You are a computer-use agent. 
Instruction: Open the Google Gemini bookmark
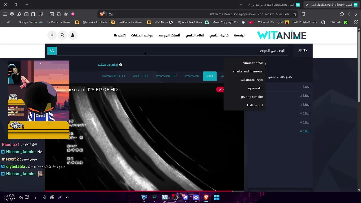tap(30, 22)
